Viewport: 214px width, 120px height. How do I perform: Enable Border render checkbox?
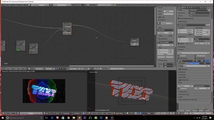point(179,44)
